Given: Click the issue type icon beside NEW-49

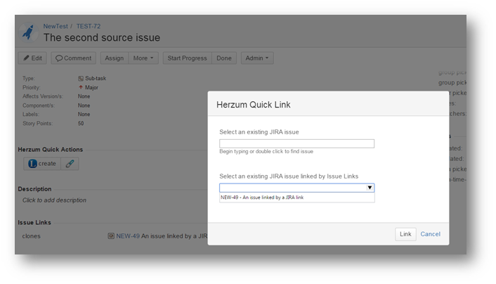Looking at the screenshot, I should point(111,236).
